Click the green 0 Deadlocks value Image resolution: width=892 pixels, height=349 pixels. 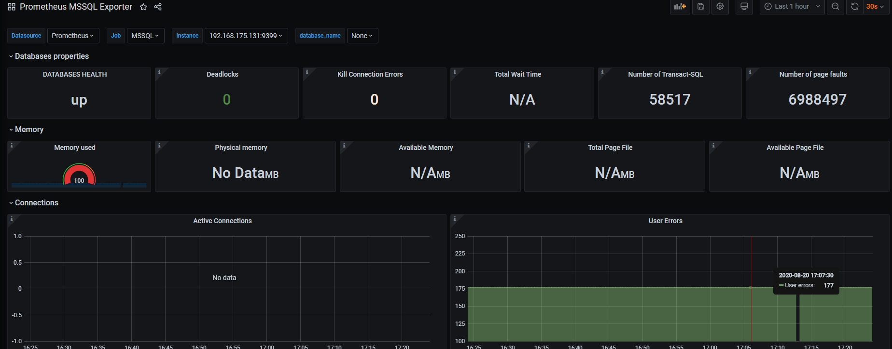227,99
